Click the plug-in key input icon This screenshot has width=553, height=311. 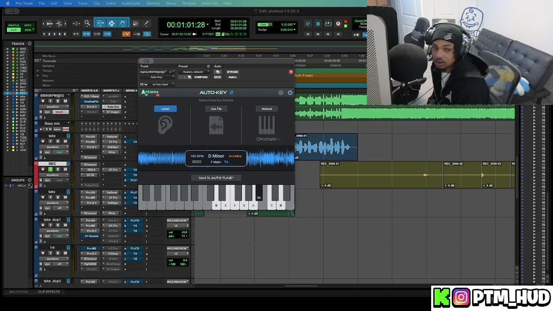(x=144, y=84)
